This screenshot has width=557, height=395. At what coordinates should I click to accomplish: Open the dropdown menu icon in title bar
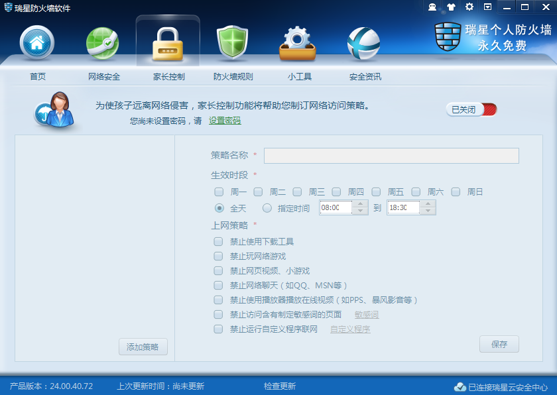488,7
